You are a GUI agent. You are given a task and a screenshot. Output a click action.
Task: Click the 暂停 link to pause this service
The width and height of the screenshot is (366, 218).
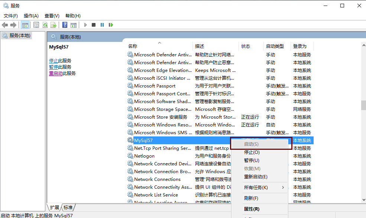point(54,67)
